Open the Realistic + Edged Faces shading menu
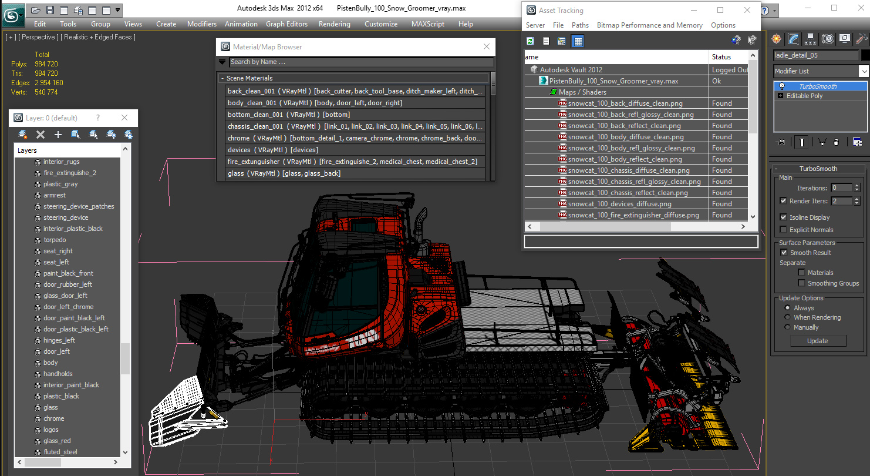The height and width of the screenshot is (476, 870). 98,37
